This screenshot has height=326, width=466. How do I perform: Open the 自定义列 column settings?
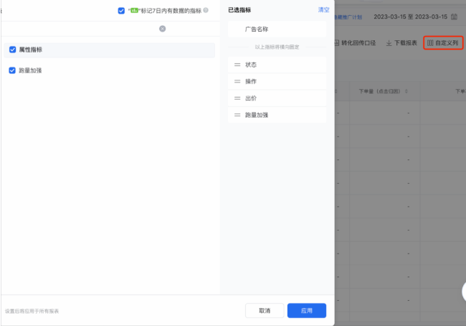pyautogui.click(x=443, y=43)
